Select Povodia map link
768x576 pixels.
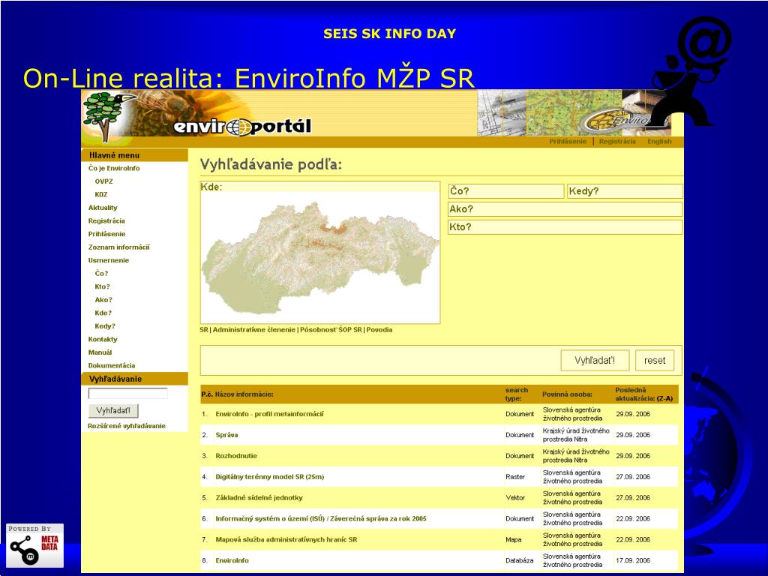379,330
